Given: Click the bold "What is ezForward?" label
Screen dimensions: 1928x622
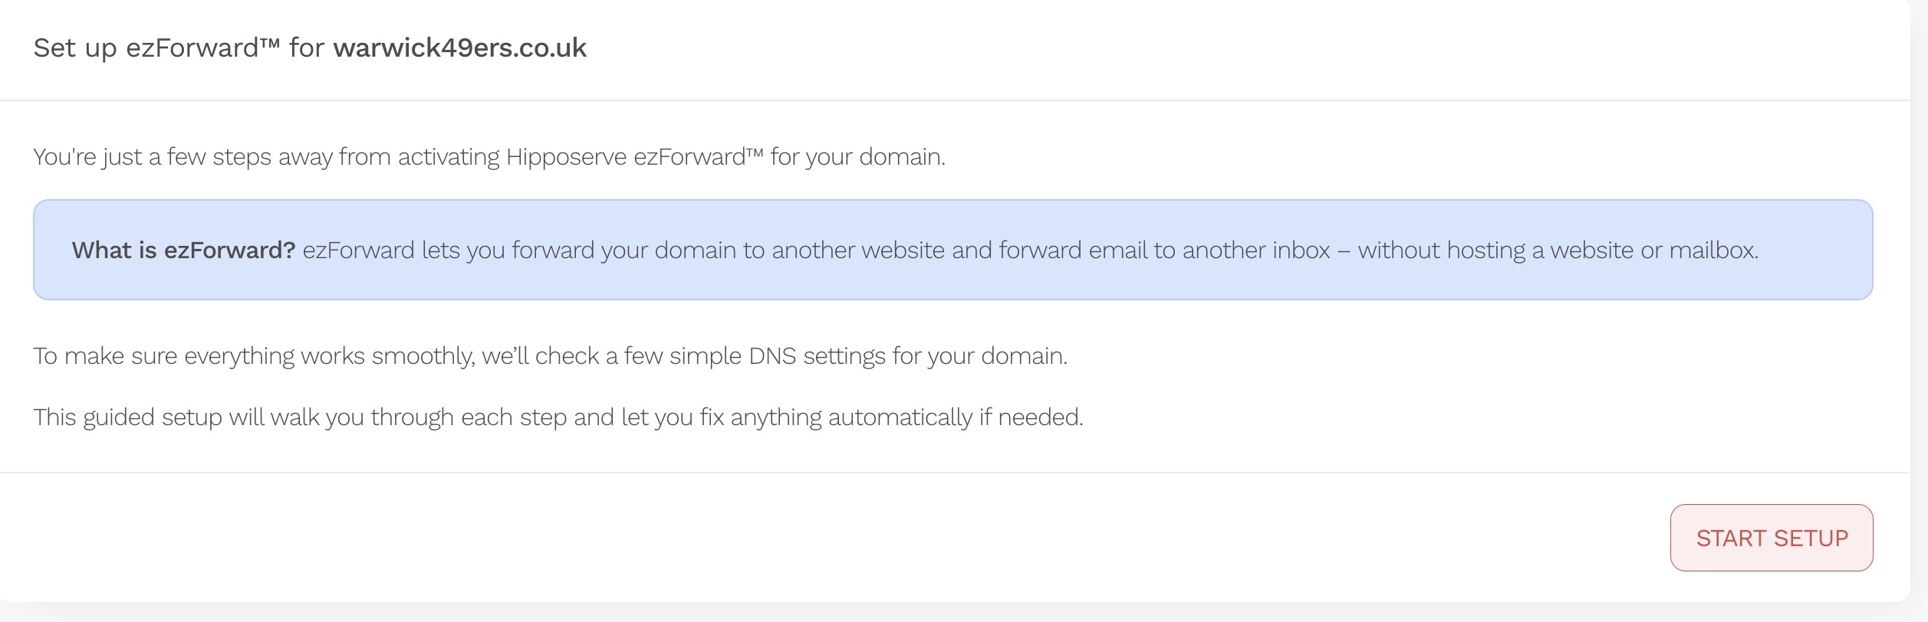Looking at the screenshot, I should tap(183, 250).
